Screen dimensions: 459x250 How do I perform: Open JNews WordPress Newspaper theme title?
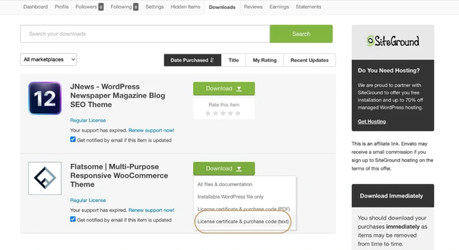[117, 96]
